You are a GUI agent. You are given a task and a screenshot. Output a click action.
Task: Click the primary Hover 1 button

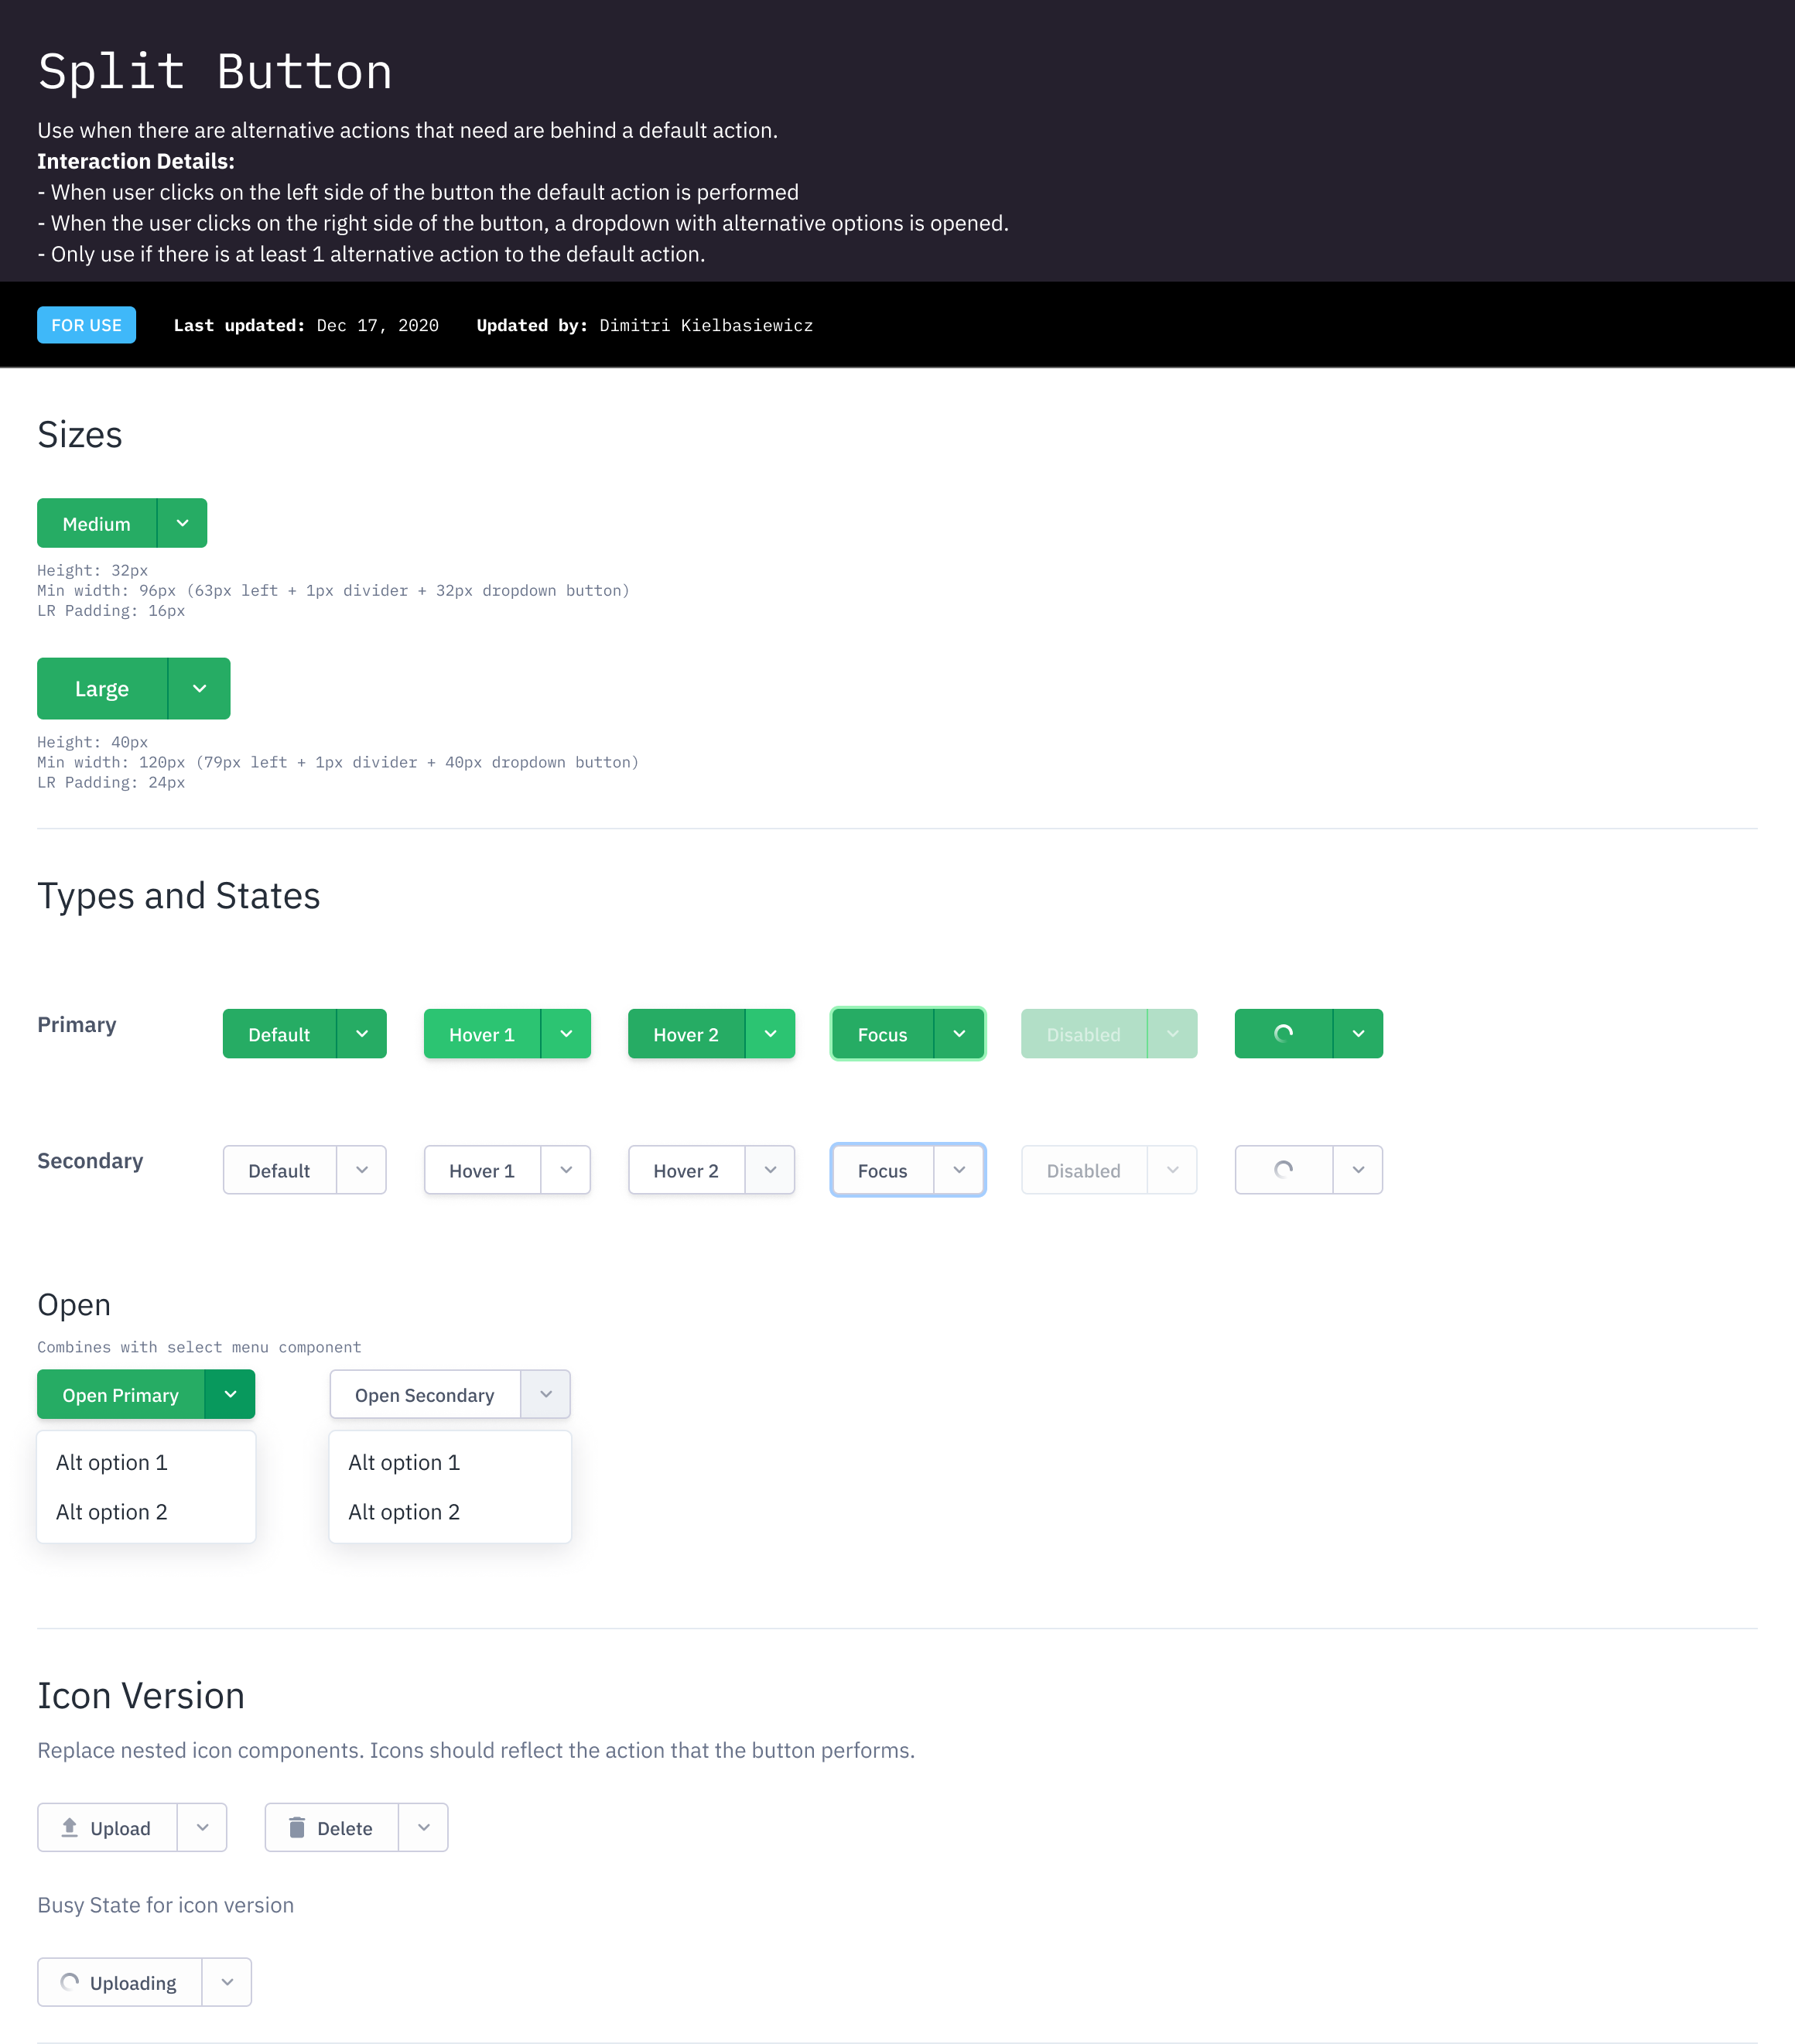(482, 1034)
